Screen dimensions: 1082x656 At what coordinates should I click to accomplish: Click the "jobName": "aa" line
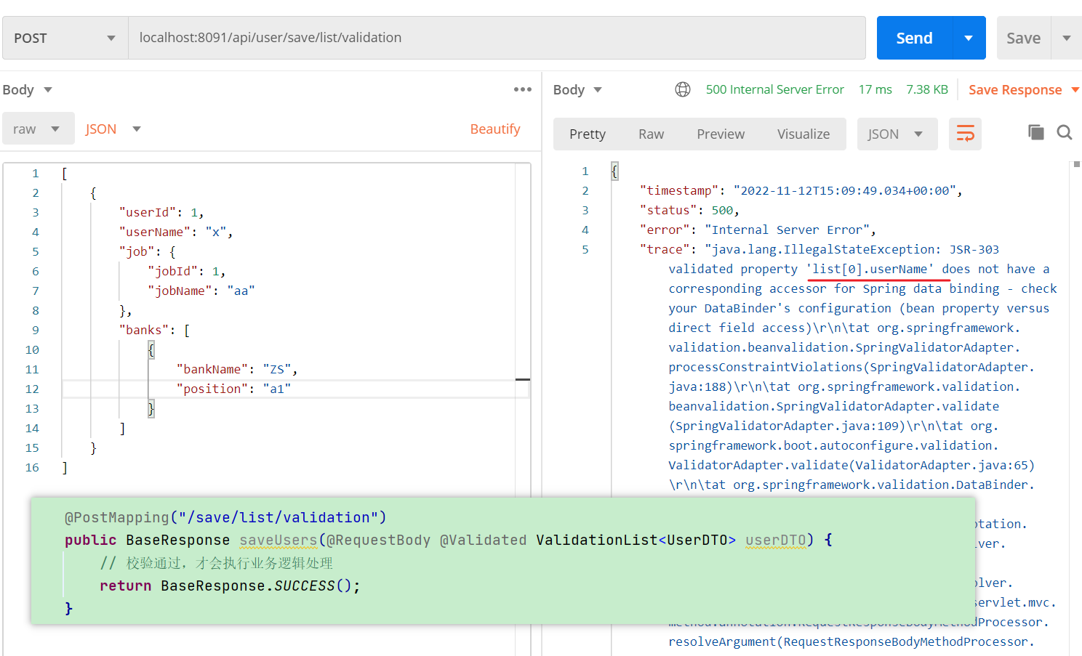[201, 291]
